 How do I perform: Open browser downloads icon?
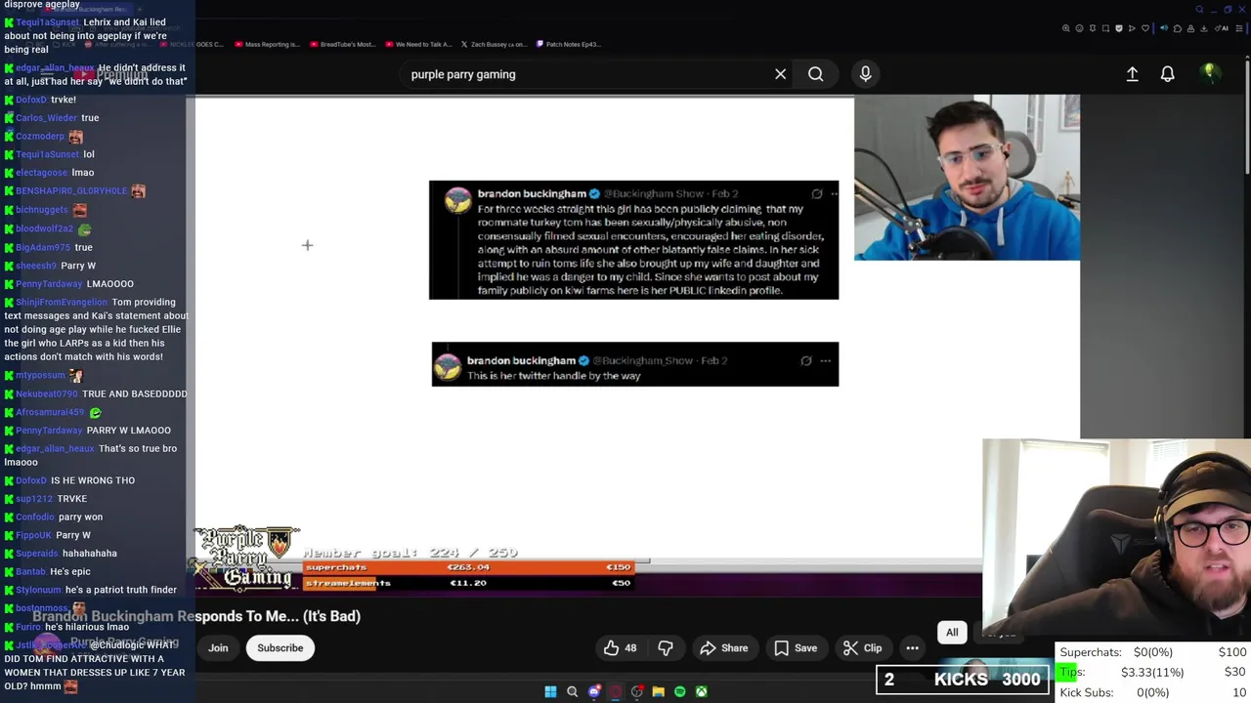1203,28
